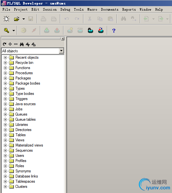Image resolution: width=172 pixels, height=193 pixels.
Task: Click the blue question mark Help icon
Action: [x=114, y=31]
